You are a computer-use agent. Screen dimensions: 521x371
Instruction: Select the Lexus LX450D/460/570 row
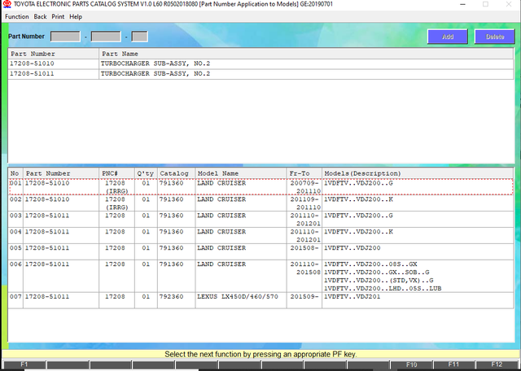[x=236, y=297]
